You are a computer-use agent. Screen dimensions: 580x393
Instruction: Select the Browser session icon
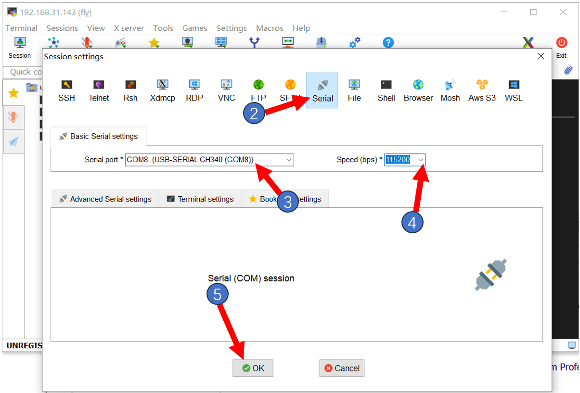[418, 90]
